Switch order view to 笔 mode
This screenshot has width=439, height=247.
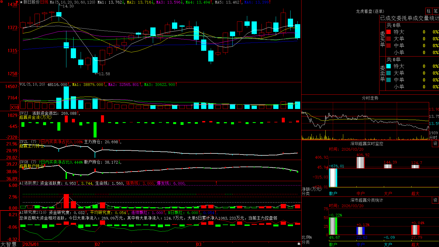coord(435,11)
